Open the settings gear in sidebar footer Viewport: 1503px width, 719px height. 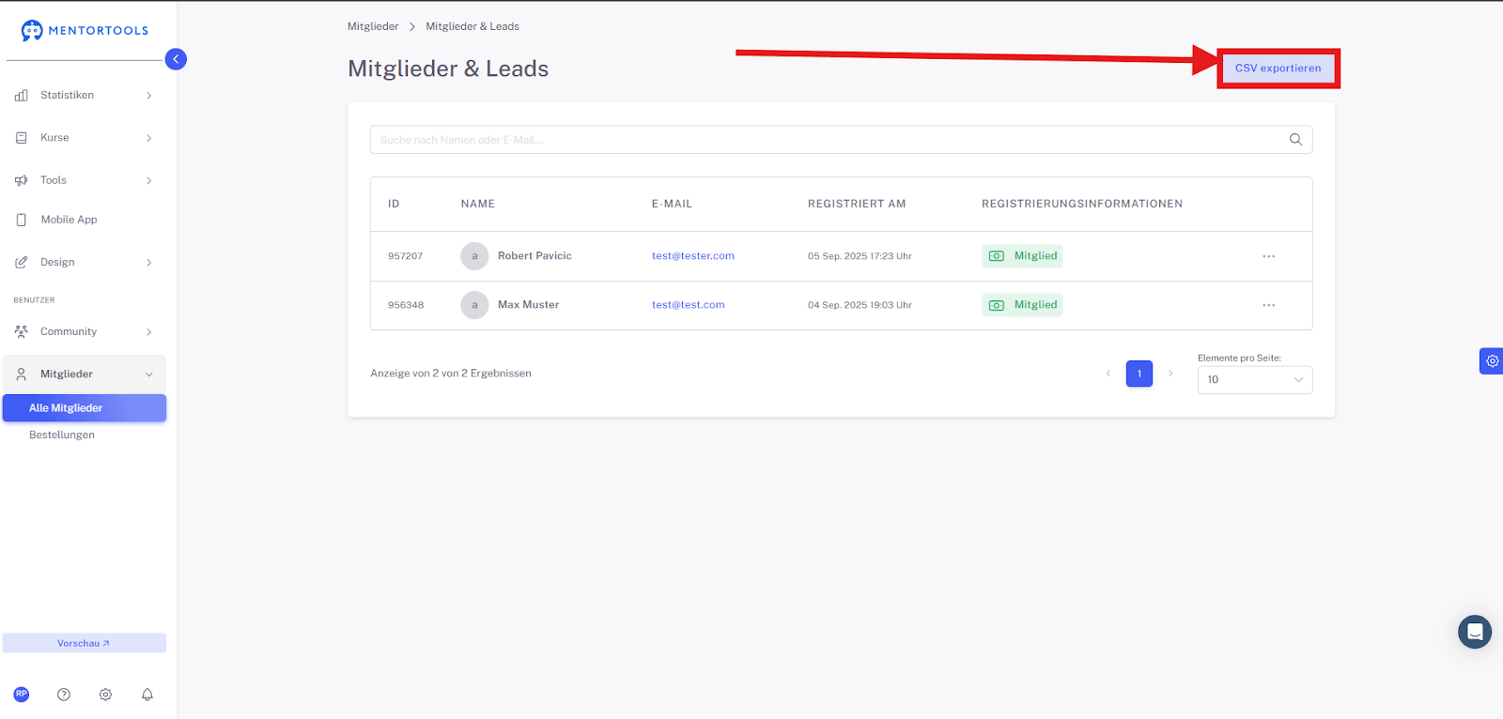click(x=105, y=695)
